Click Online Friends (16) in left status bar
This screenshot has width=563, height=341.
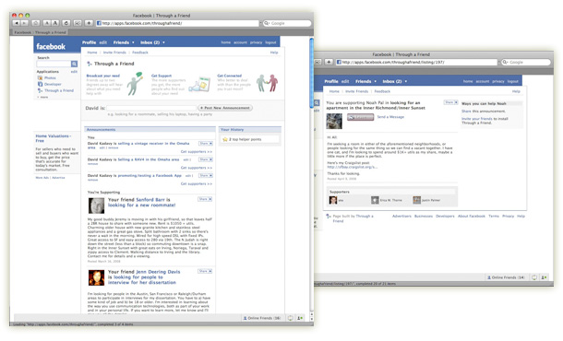pos(262,318)
